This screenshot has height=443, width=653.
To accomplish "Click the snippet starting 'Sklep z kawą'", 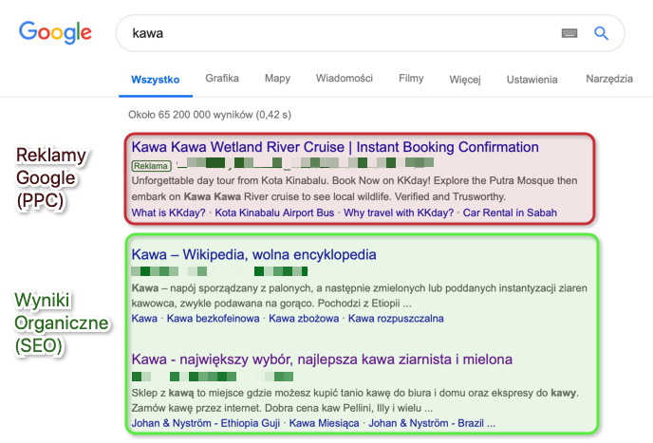I will pyautogui.click(x=355, y=400).
